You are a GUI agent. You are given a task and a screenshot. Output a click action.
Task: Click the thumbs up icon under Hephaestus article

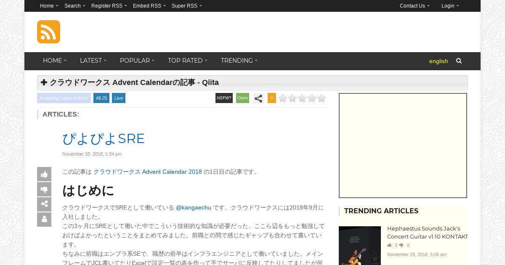tap(390, 245)
